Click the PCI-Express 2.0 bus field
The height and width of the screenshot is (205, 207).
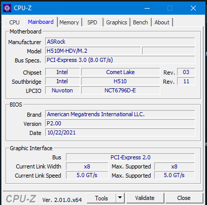130,157
